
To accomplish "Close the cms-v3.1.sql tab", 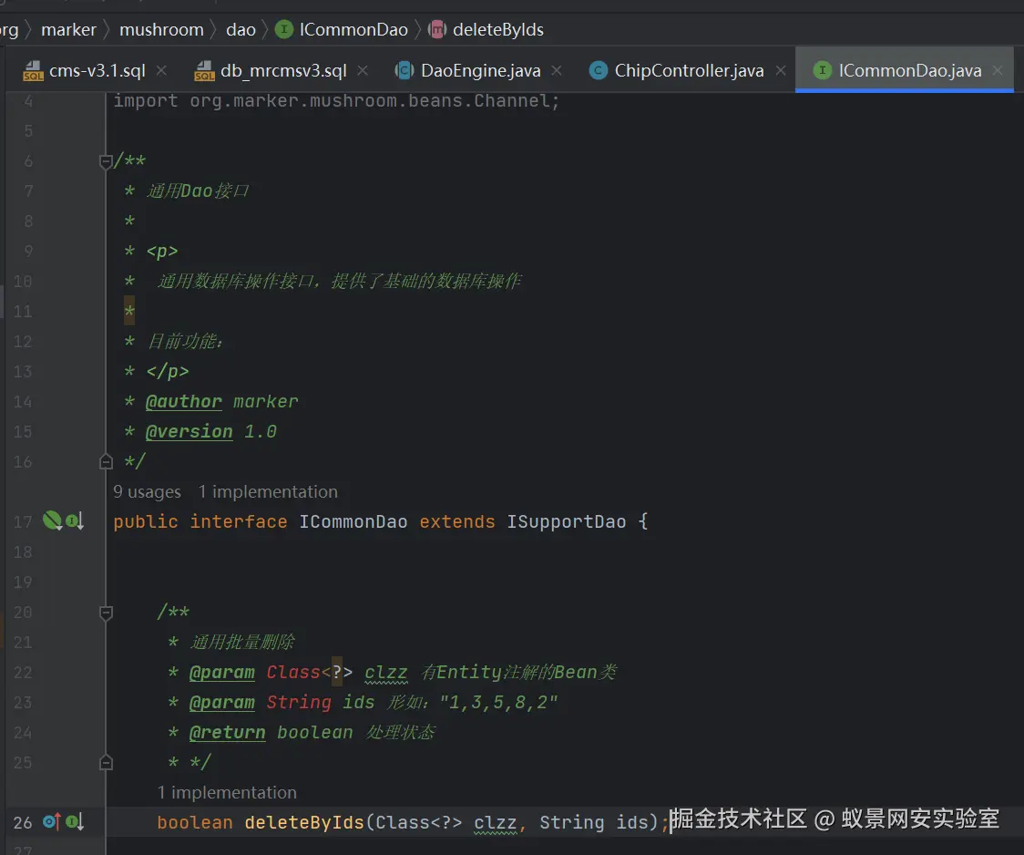I will 161,70.
